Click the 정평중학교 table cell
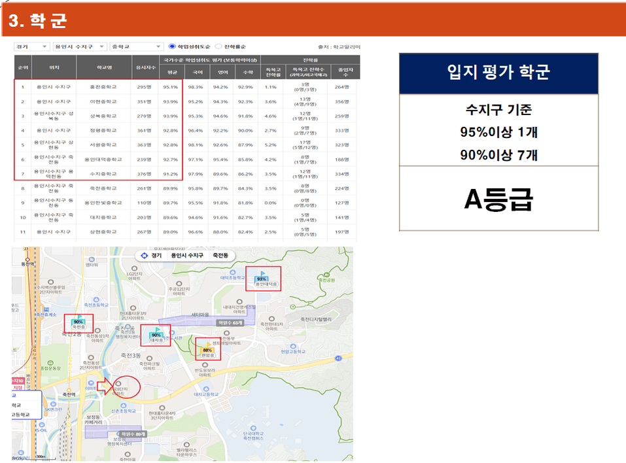 [x=103, y=131]
